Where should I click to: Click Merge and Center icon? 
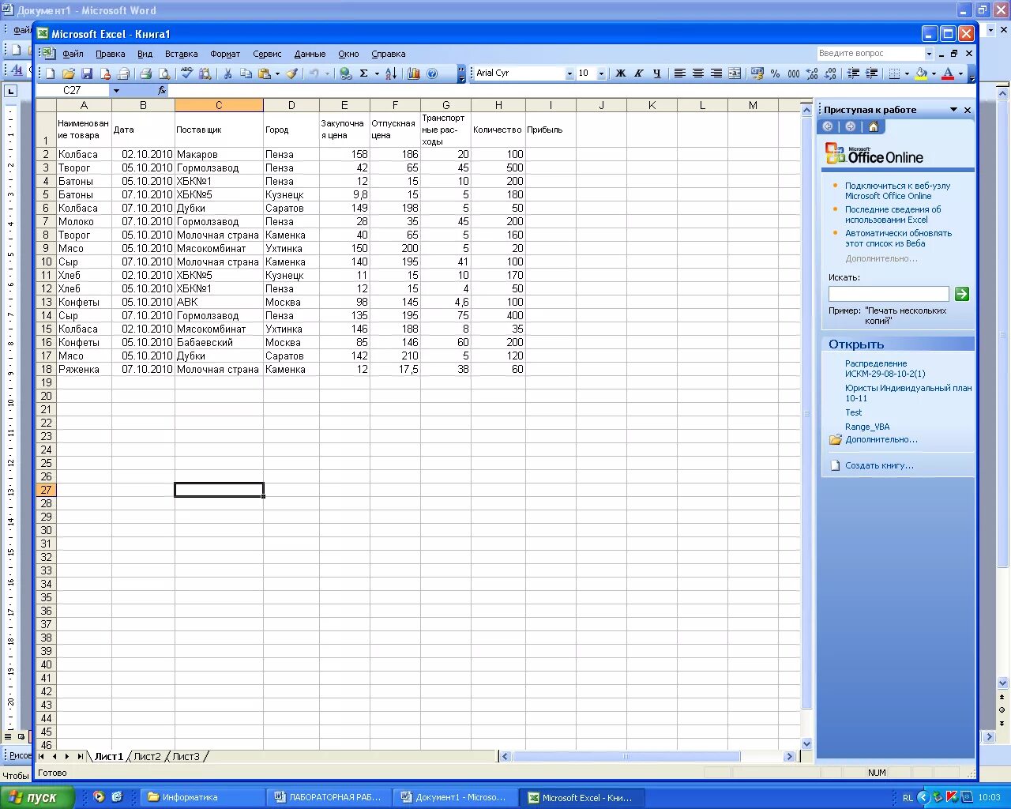tap(735, 73)
